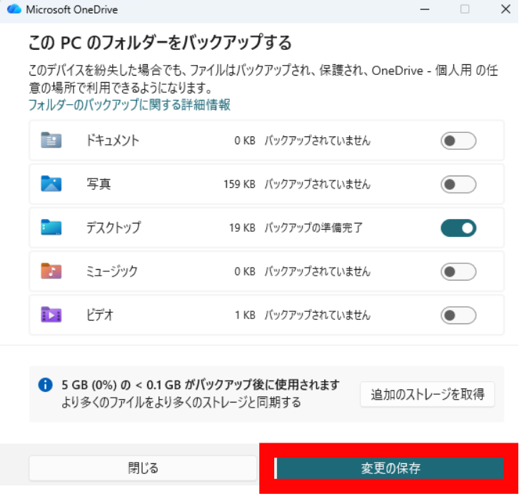Minimize the OneDrive window
Viewport: 519px width, 494px height.
tap(425, 9)
